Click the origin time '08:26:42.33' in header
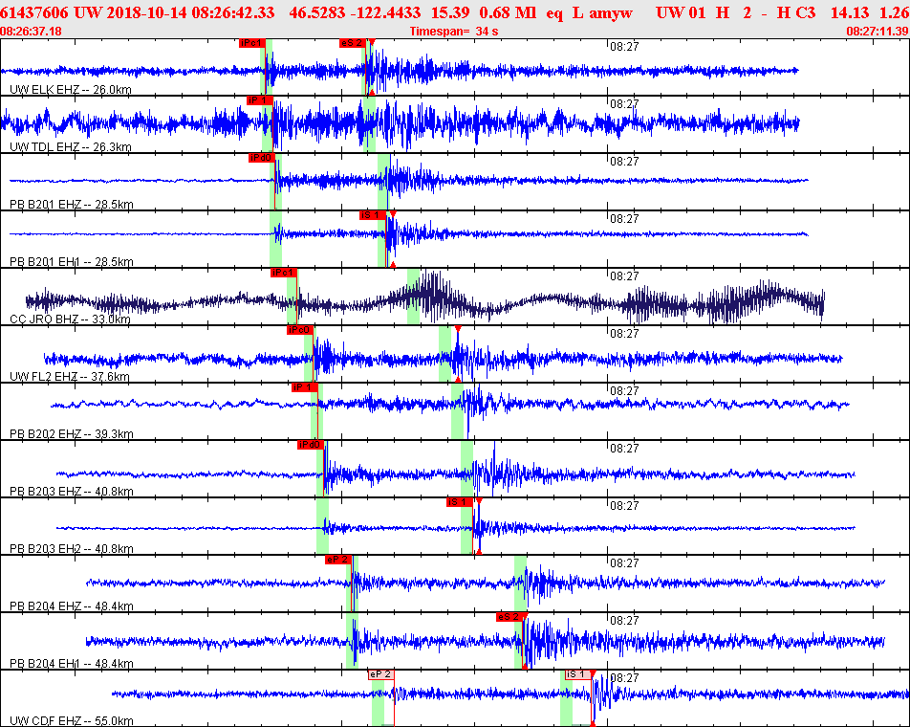 click(232, 12)
